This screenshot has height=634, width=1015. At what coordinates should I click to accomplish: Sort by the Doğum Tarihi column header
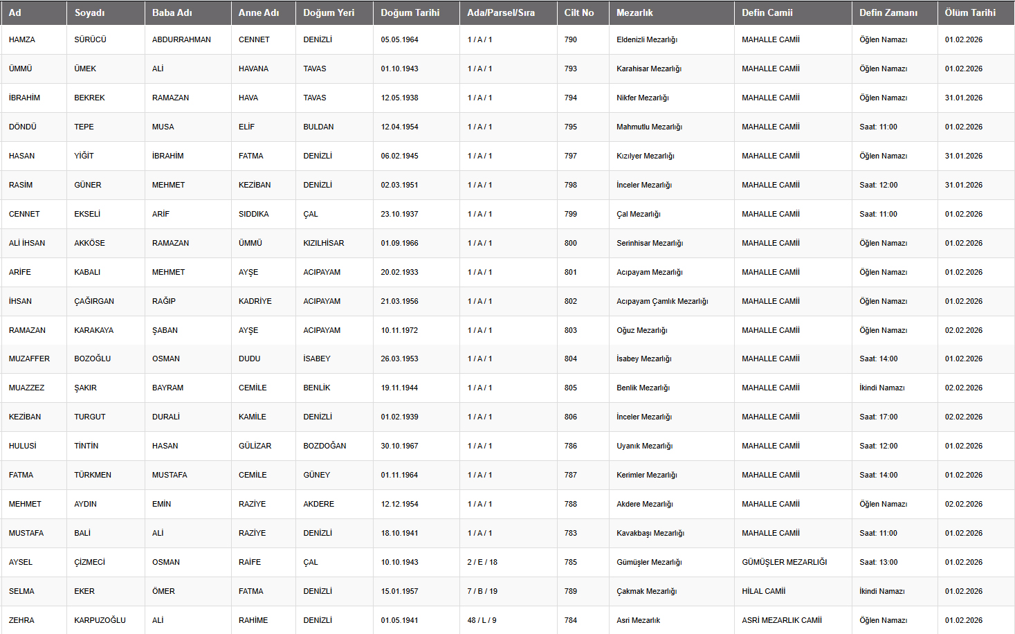tap(410, 12)
